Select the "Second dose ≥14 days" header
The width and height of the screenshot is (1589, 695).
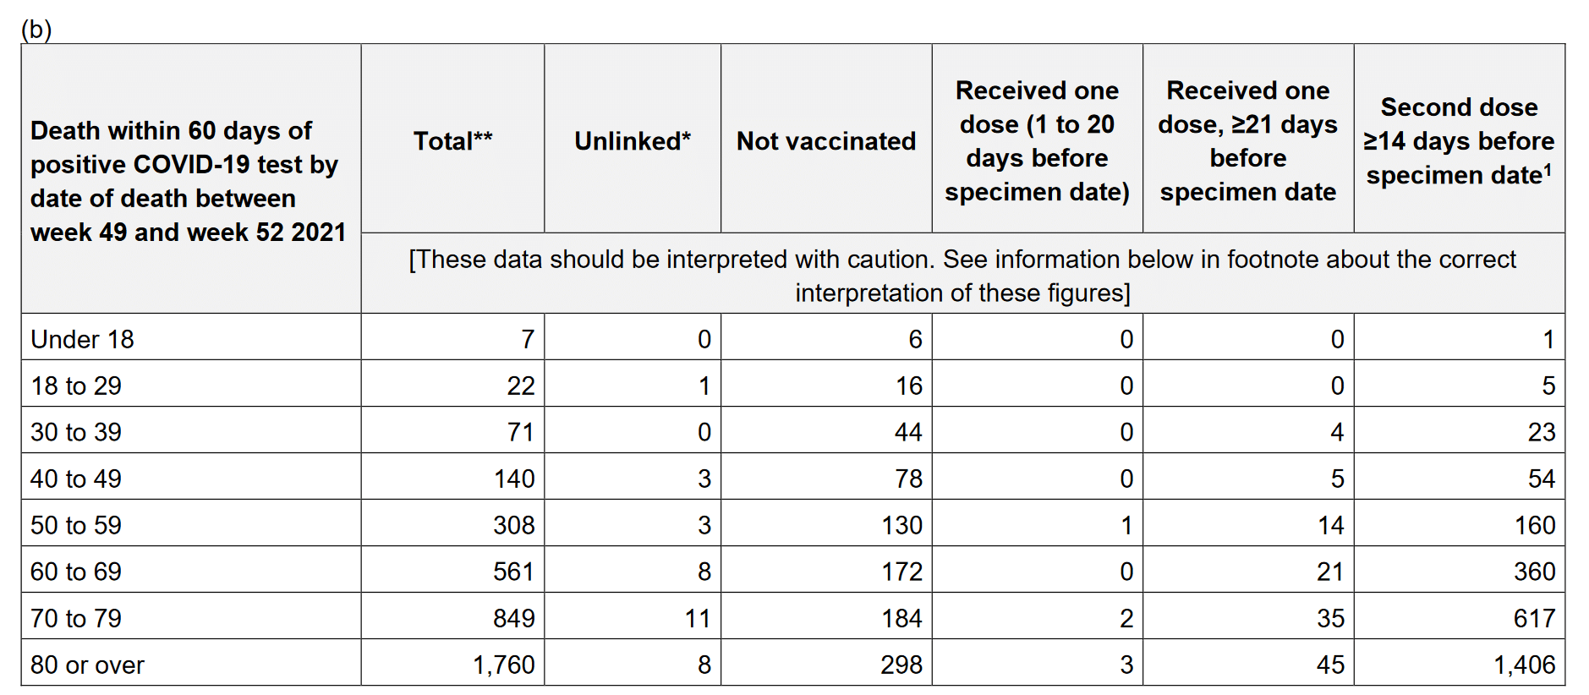(x=1459, y=140)
